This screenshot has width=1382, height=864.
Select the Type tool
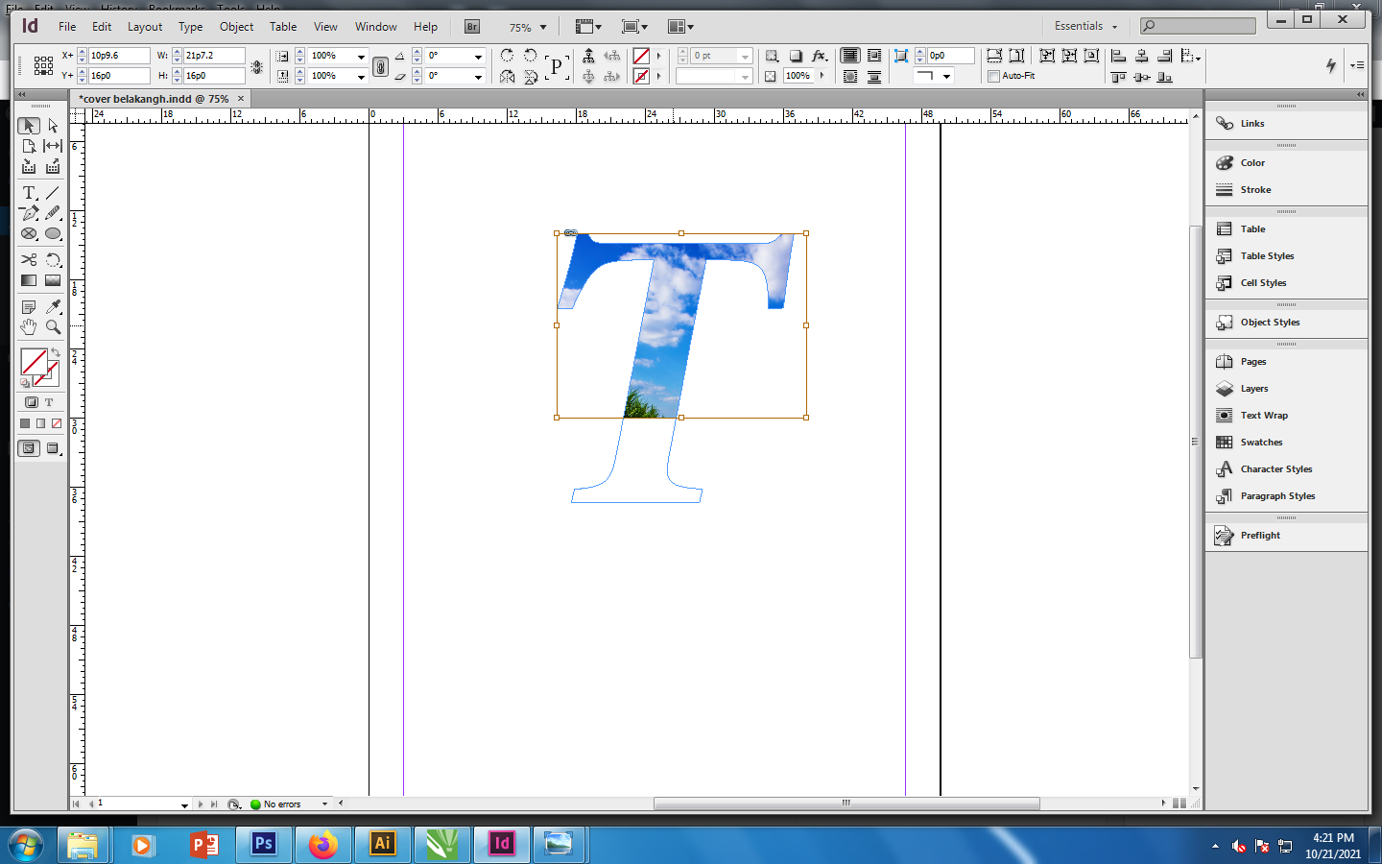point(29,193)
